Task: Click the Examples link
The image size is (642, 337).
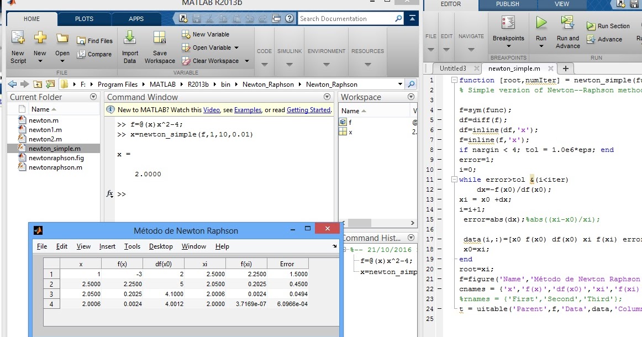Action: pyautogui.click(x=248, y=110)
